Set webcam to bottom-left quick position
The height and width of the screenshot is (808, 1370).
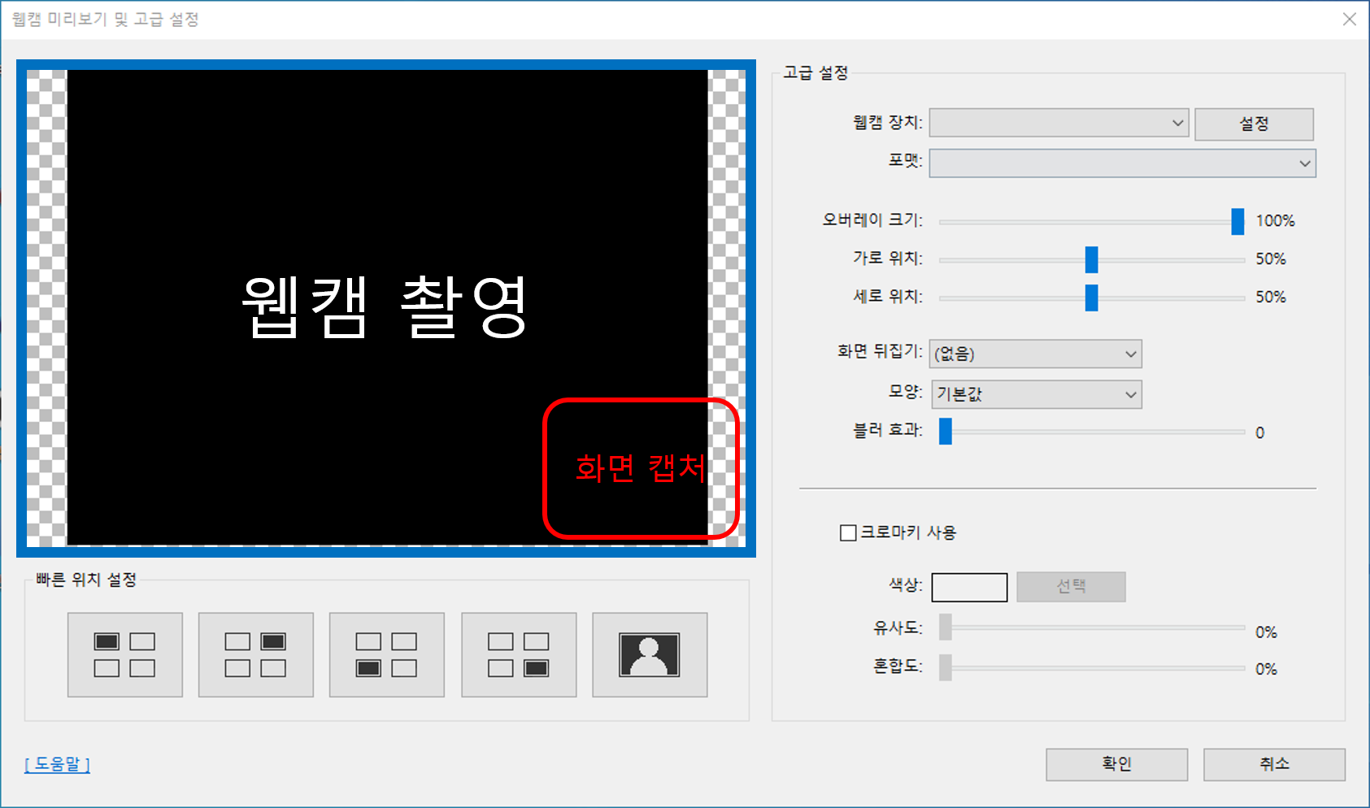point(387,655)
